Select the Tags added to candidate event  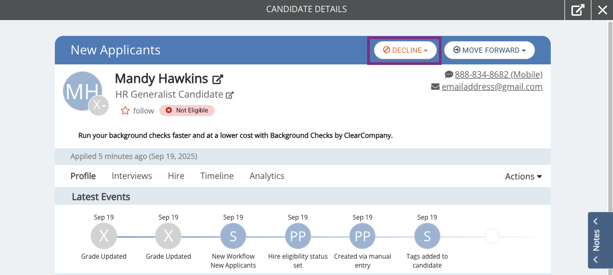427,236
